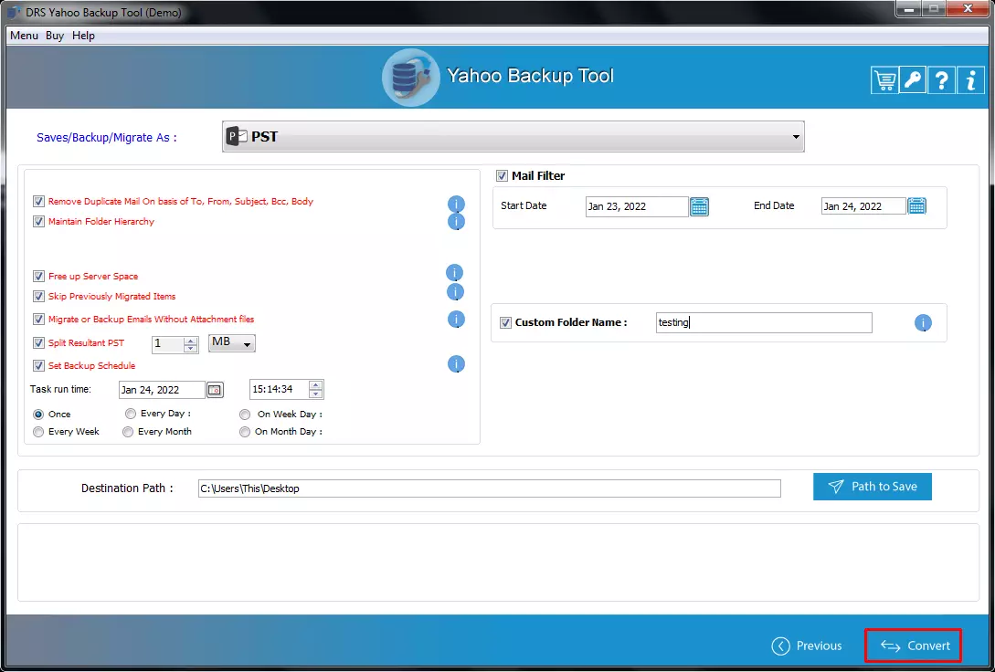
Task: Click info icon beside Custom Folder Name
Action: tap(923, 323)
